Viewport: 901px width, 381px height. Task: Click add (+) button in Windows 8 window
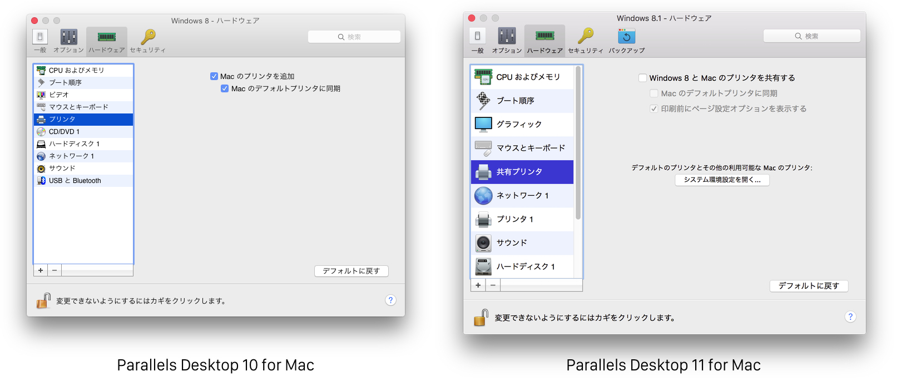[x=41, y=270]
